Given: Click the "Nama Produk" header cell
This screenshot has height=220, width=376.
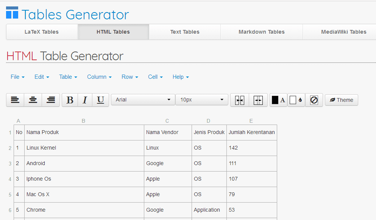Looking at the screenshot, I should click(x=84, y=133).
